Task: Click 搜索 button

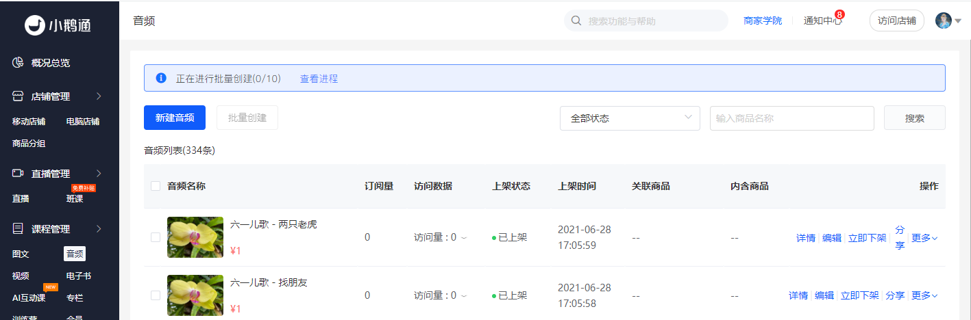Action: click(915, 118)
